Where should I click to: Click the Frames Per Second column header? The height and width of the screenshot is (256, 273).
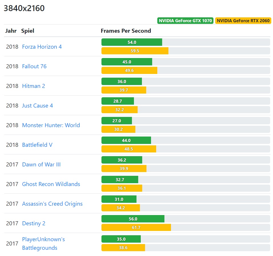tap(126, 31)
